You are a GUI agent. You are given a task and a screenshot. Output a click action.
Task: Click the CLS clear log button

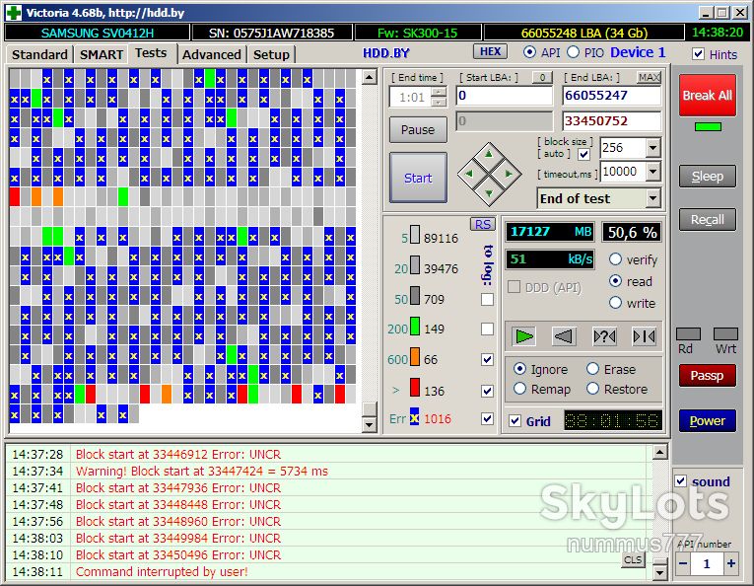pos(633,559)
